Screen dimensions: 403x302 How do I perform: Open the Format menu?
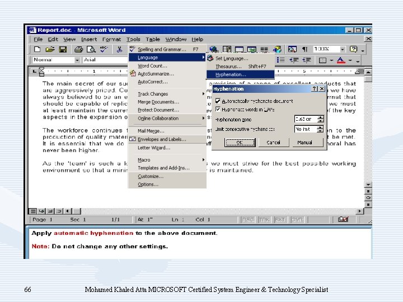click(x=111, y=39)
